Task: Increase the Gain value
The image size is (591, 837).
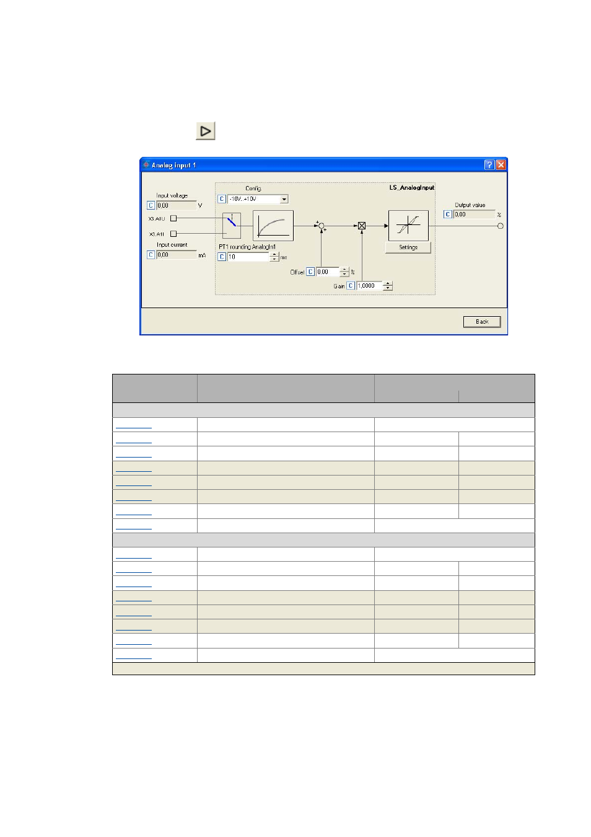Action: point(388,284)
